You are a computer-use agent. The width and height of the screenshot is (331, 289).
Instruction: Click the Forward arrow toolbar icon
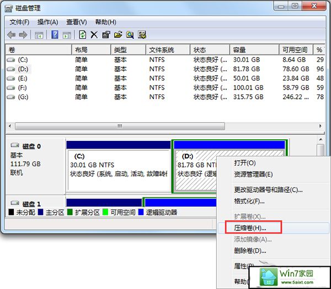23,35
